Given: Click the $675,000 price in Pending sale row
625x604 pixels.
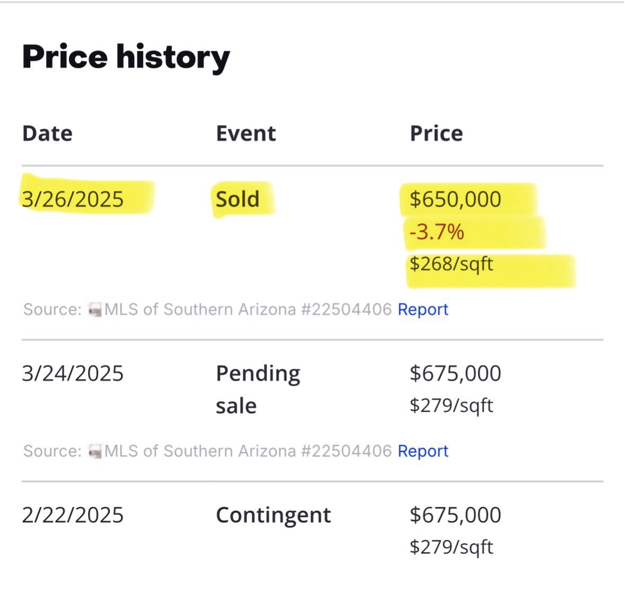Looking at the screenshot, I should (x=455, y=373).
